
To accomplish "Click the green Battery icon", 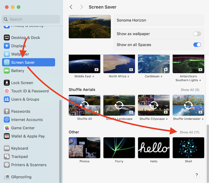I will [7, 71].
